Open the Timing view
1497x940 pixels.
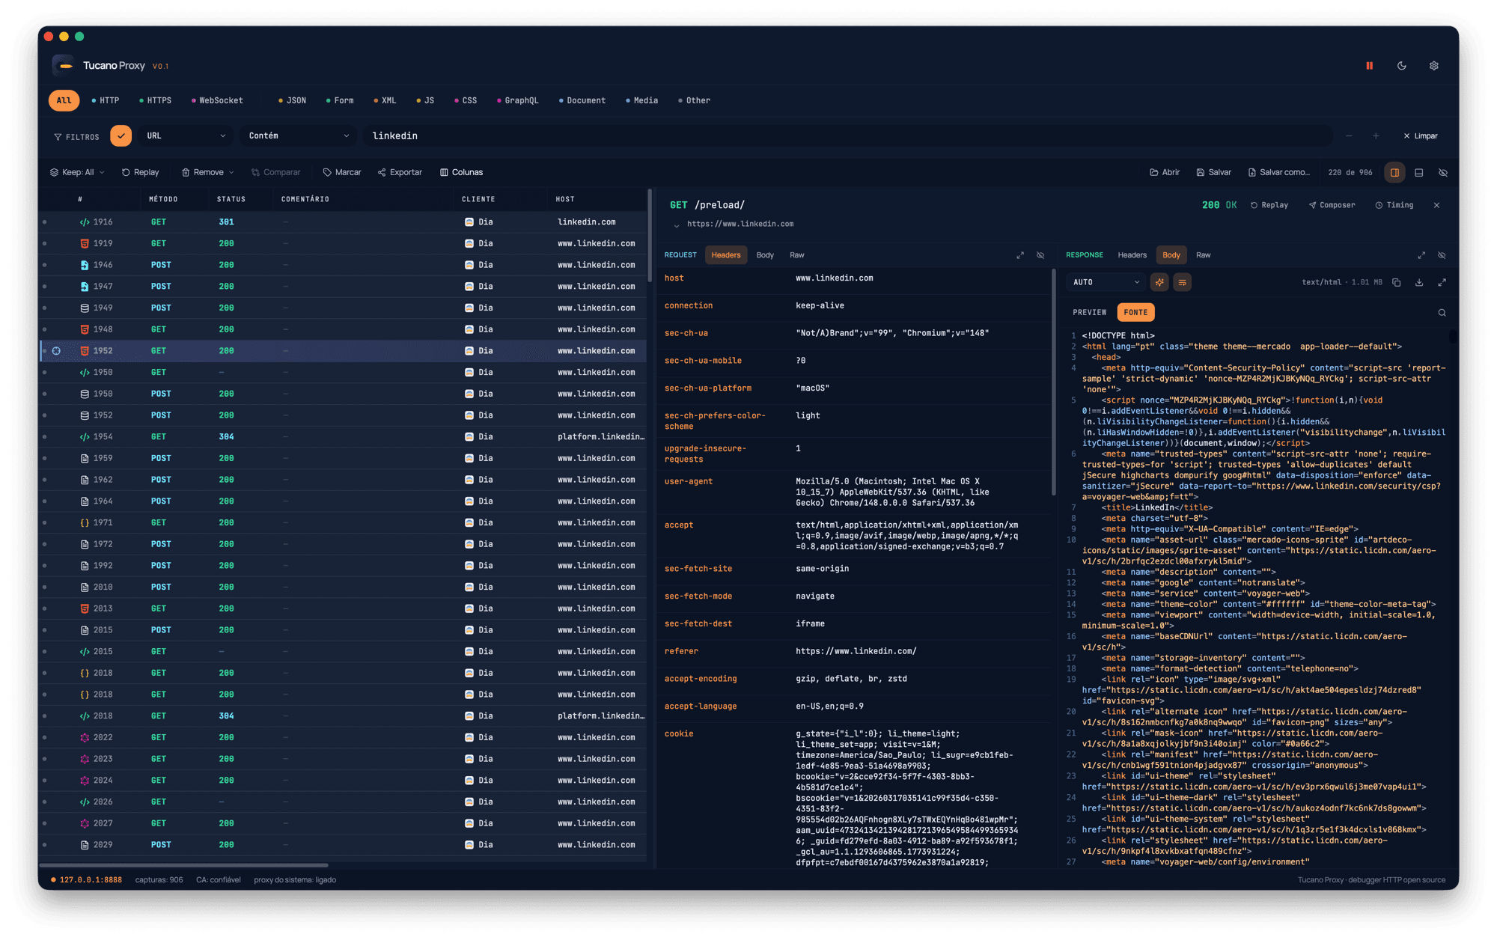coord(1394,205)
